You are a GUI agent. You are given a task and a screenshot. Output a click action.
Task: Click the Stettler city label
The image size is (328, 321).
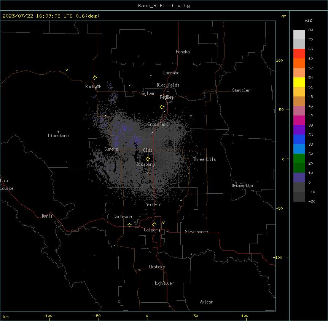tap(241, 90)
